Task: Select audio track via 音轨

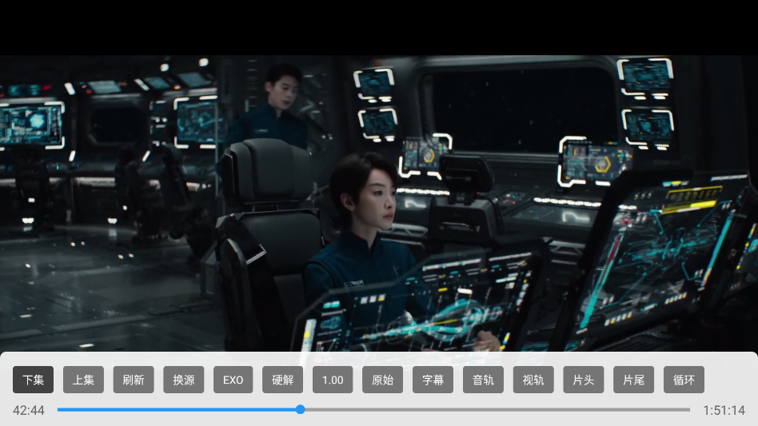Action: coord(483,380)
